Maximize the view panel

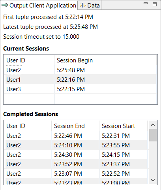coord(155,4)
